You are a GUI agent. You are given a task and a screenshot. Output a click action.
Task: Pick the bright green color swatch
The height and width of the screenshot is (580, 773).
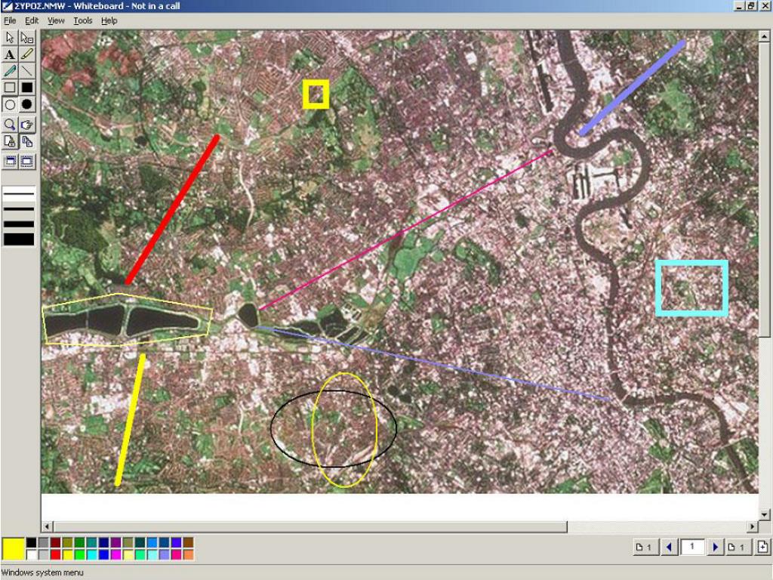79,555
